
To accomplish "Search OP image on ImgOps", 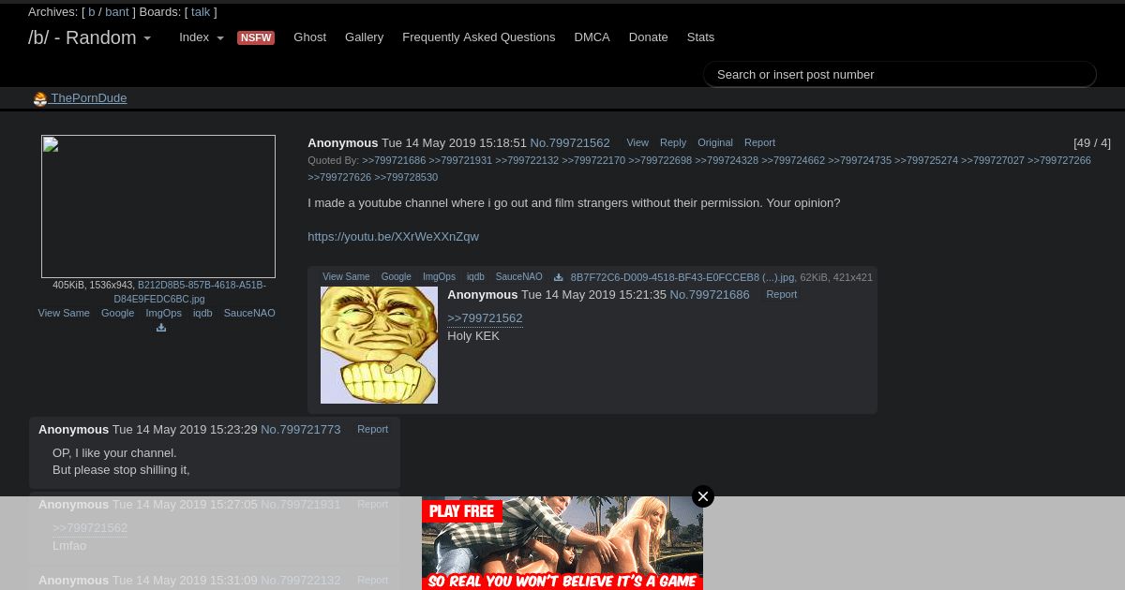I will 163,313.
